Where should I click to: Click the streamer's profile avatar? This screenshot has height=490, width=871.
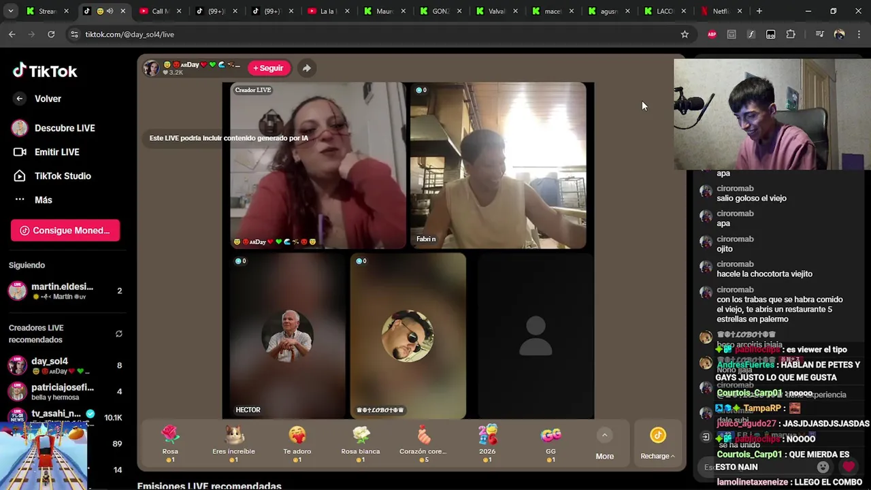[151, 68]
